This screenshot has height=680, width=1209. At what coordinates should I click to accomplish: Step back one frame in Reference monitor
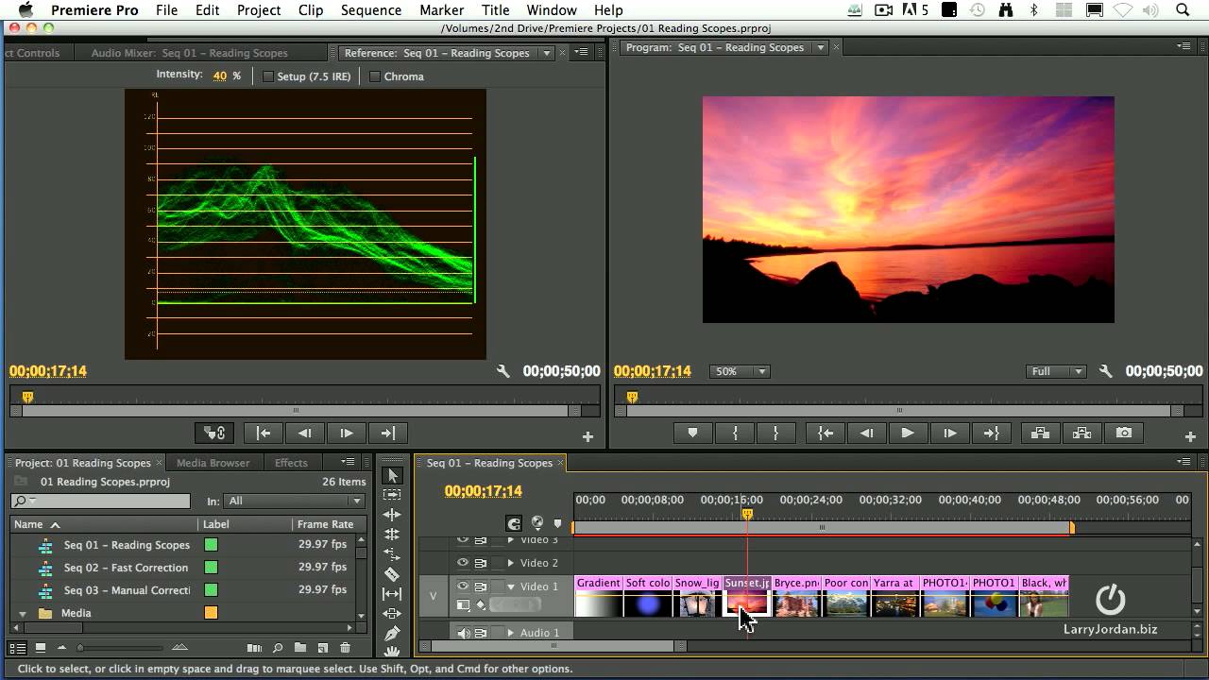(304, 433)
